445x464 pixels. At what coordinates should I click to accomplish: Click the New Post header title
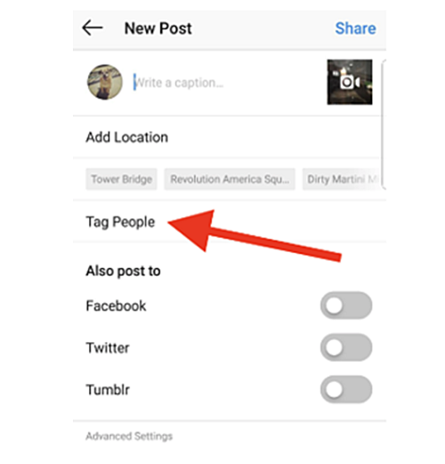pyautogui.click(x=158, y=28)
